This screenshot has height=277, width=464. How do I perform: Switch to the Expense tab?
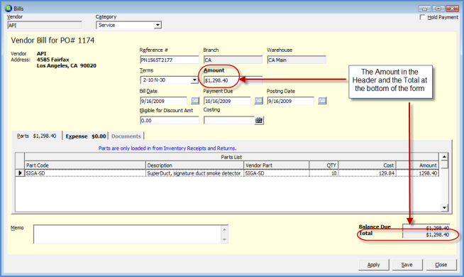pyautogui.click(x=86, y=136)
